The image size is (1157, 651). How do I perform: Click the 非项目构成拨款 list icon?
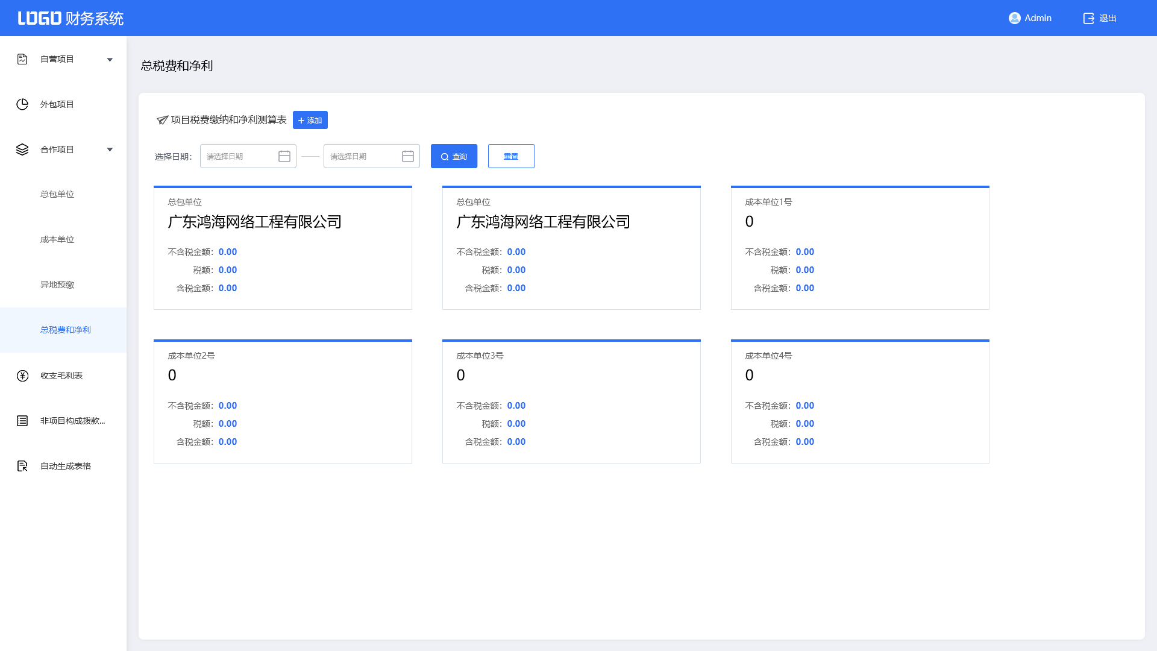click(22, 421)
